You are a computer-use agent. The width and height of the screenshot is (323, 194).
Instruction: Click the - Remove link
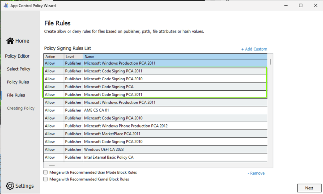(x=256, y=173)
